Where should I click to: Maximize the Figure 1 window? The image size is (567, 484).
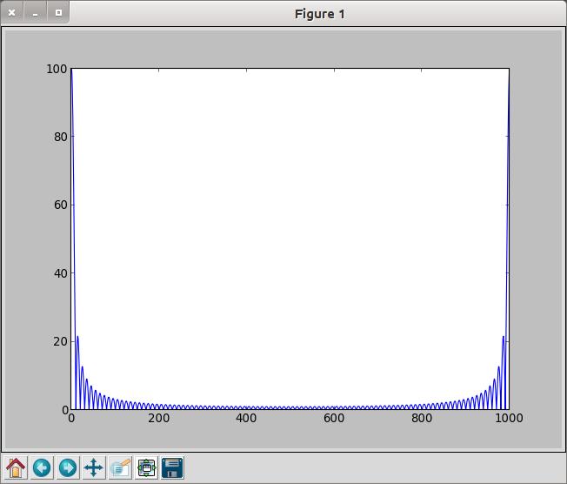pyautogui.click(x=57, y=13)
